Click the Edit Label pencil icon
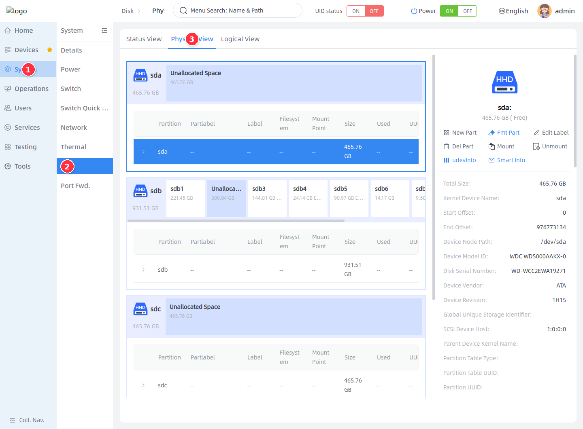 pyautogui.click(x=536, y=133)
